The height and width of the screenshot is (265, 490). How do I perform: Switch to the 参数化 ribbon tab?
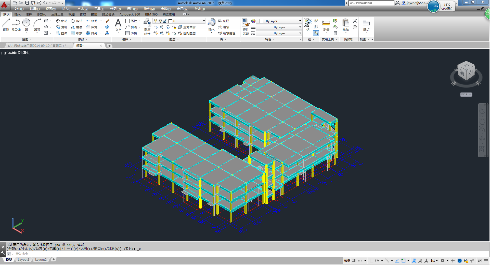point(42,14)
